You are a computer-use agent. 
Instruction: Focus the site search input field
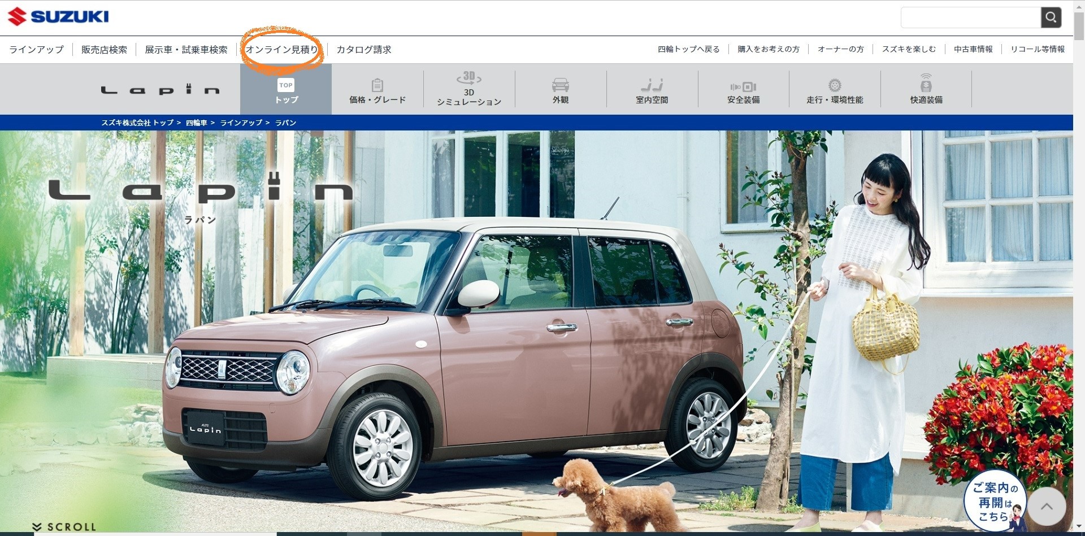[971, 18]
